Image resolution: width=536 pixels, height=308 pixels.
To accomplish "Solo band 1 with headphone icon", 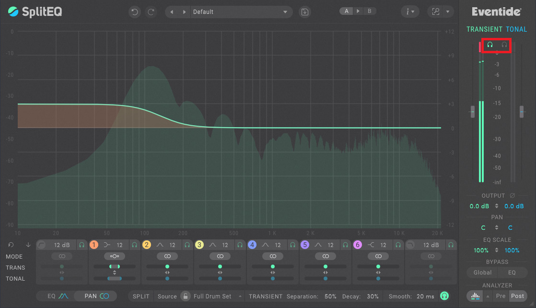I will (135, 245).
